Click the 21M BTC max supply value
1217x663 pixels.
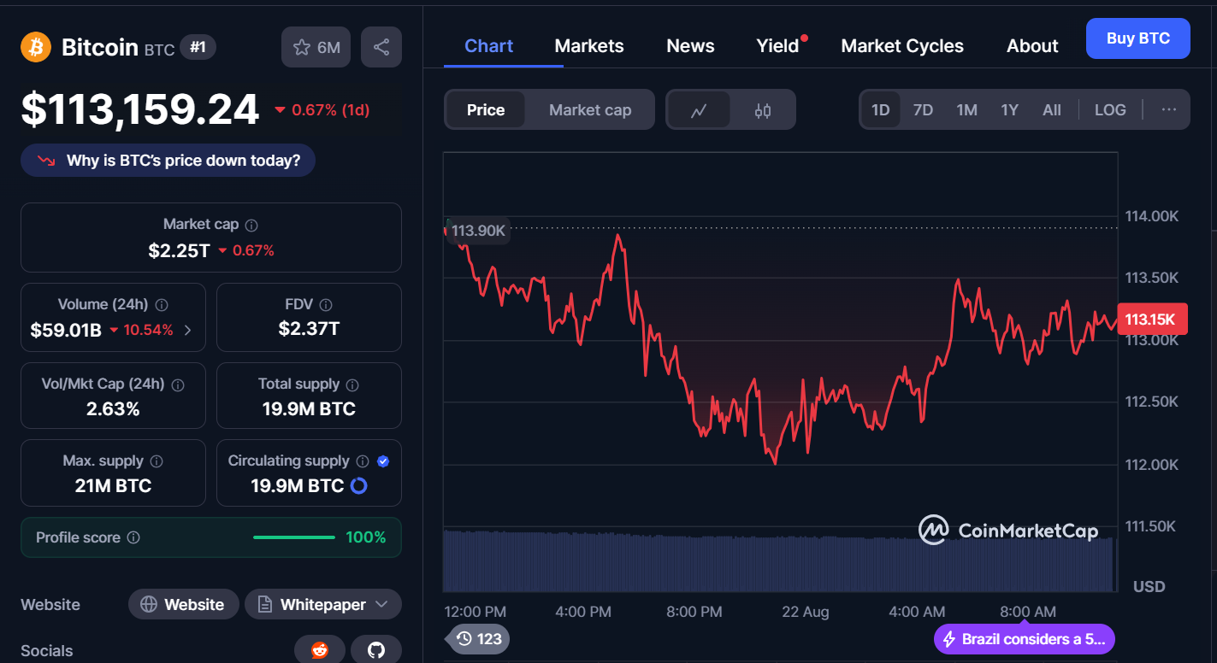[113, 486]
